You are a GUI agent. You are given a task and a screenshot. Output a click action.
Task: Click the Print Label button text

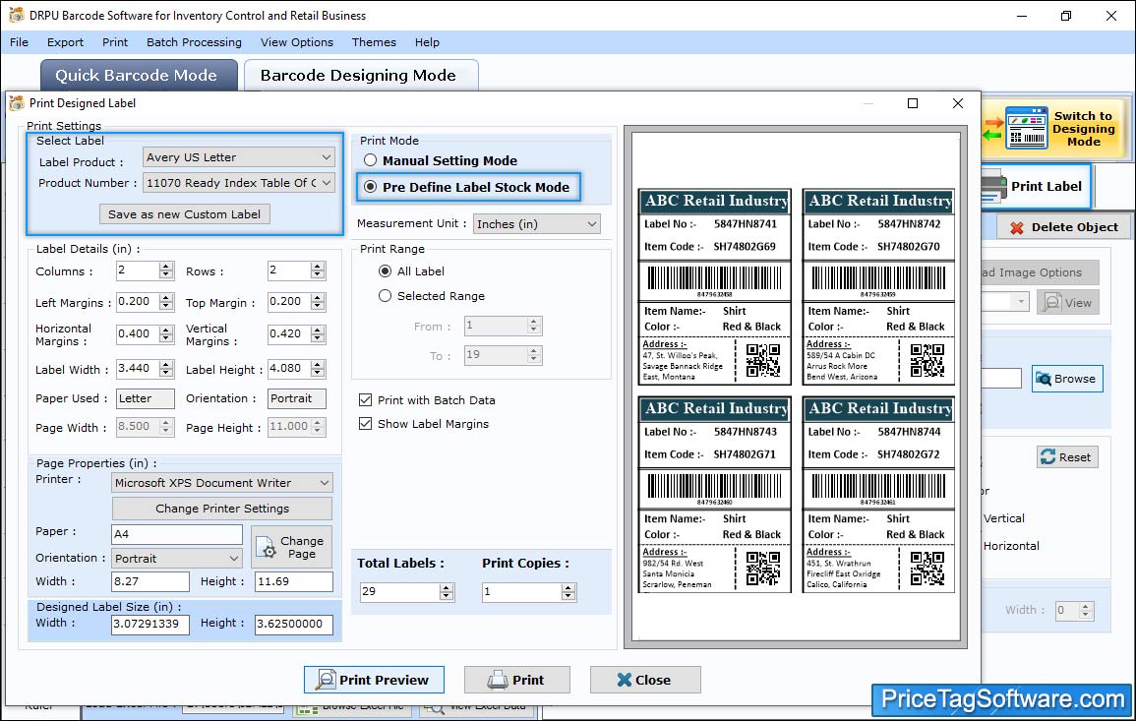[x=1046, y=186]
